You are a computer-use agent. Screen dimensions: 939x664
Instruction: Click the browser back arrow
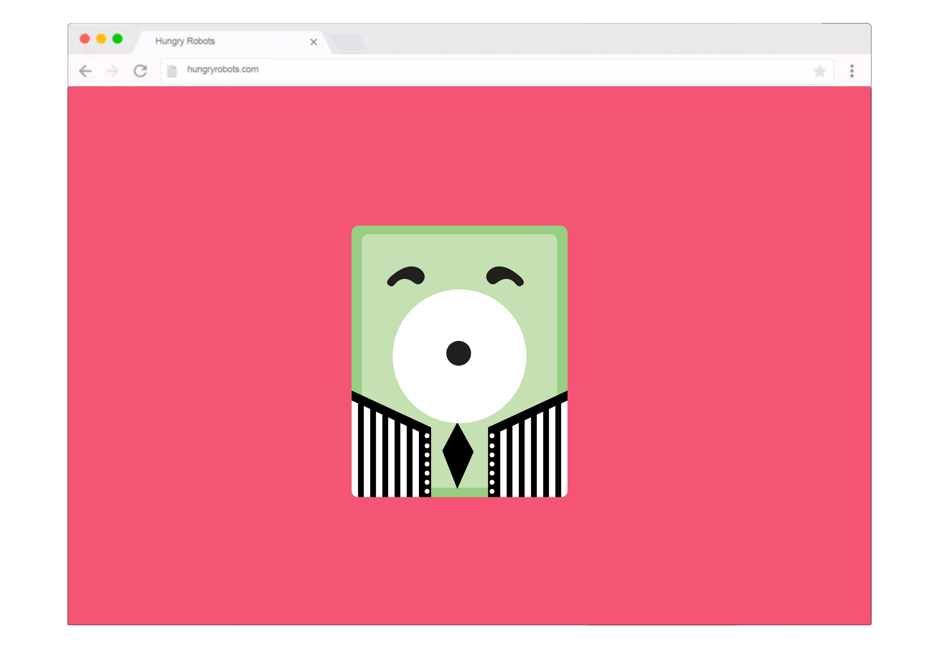(x=85, y=71)
